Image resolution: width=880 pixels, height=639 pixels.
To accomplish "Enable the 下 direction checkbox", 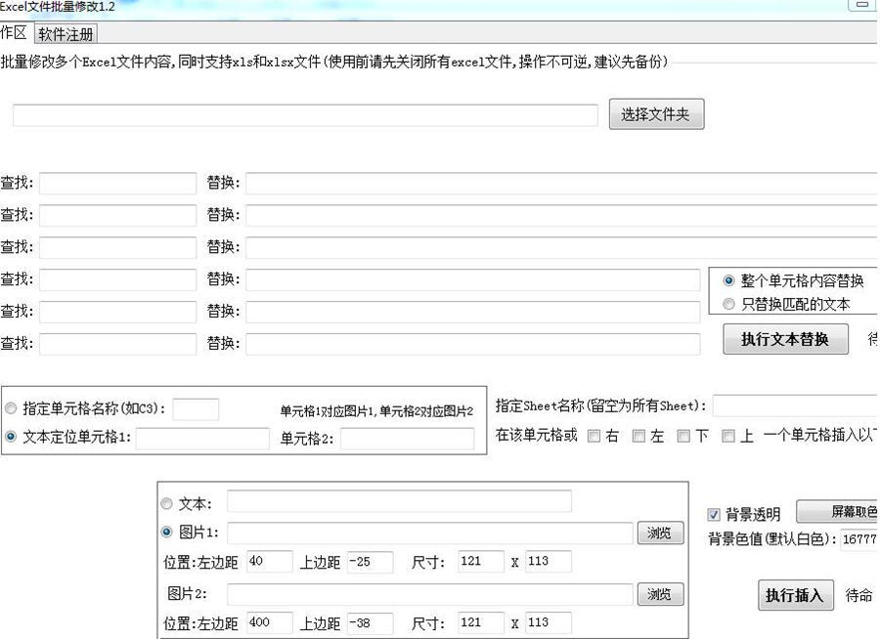I will tap(683, 436).
